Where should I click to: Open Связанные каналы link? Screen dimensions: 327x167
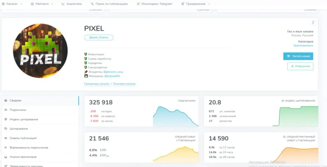pyautogui.click(x=97, y=84)
